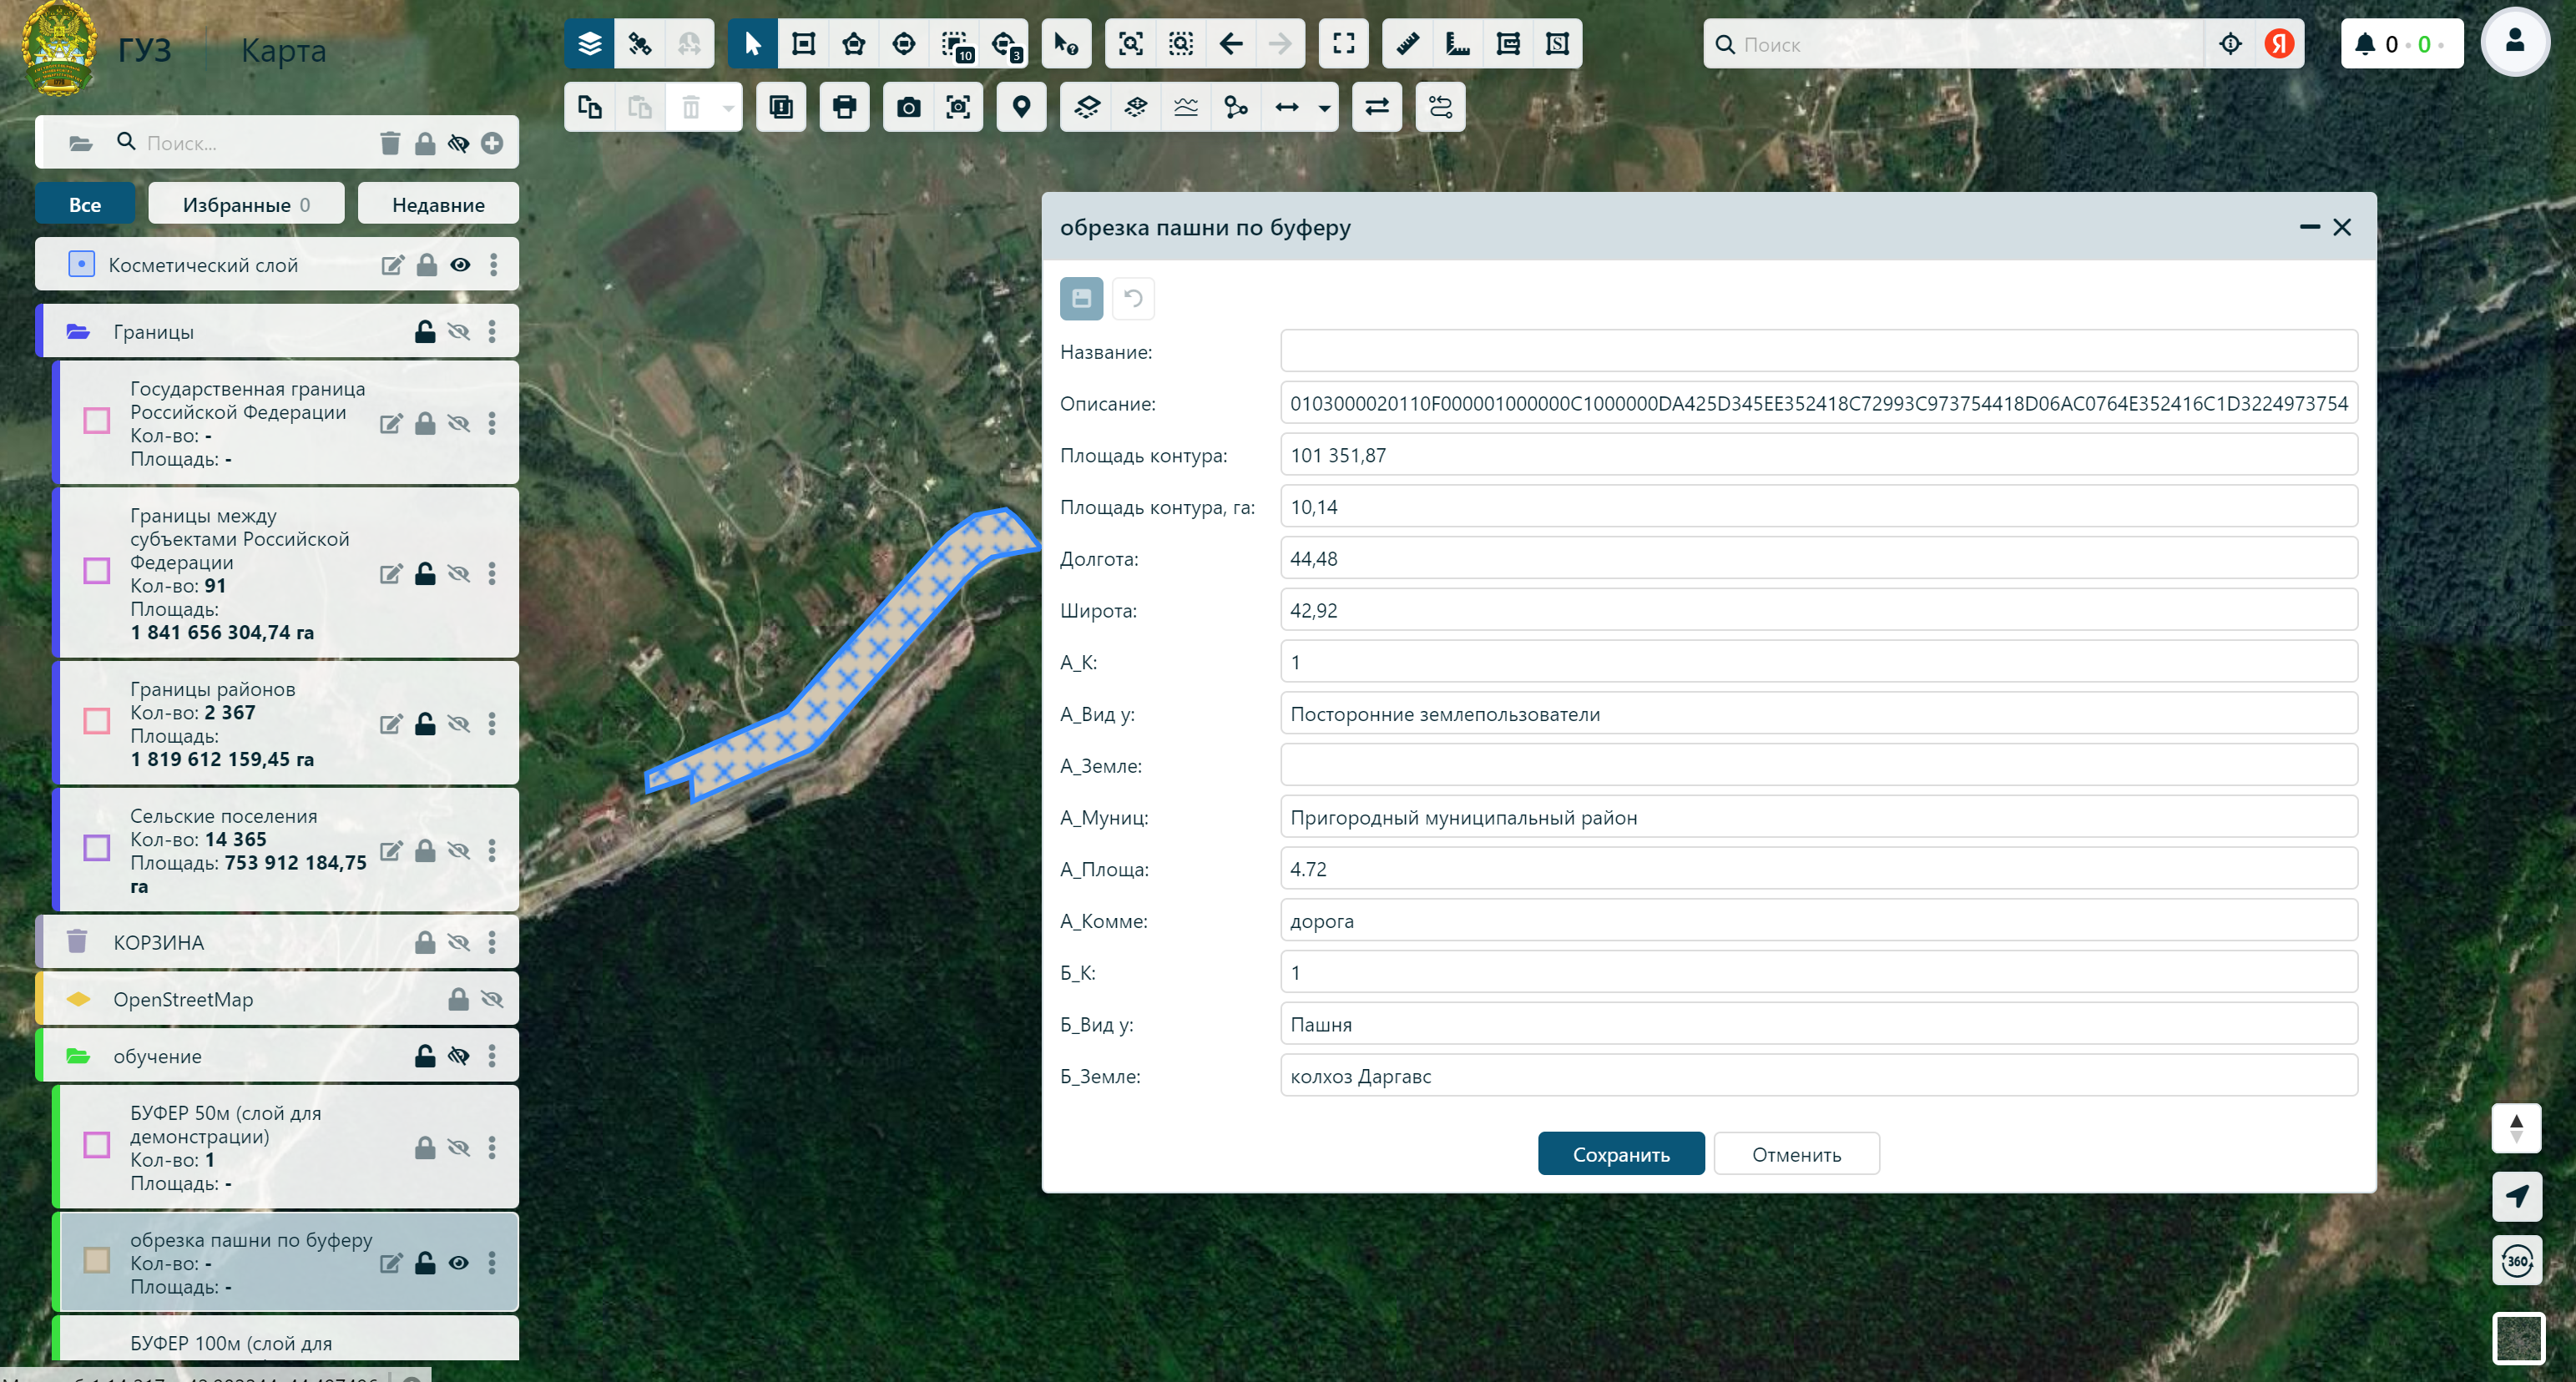Screen dimensions: 2576x1382
Task: Click the 360 panorama view button
Action: point(2516,1260)
